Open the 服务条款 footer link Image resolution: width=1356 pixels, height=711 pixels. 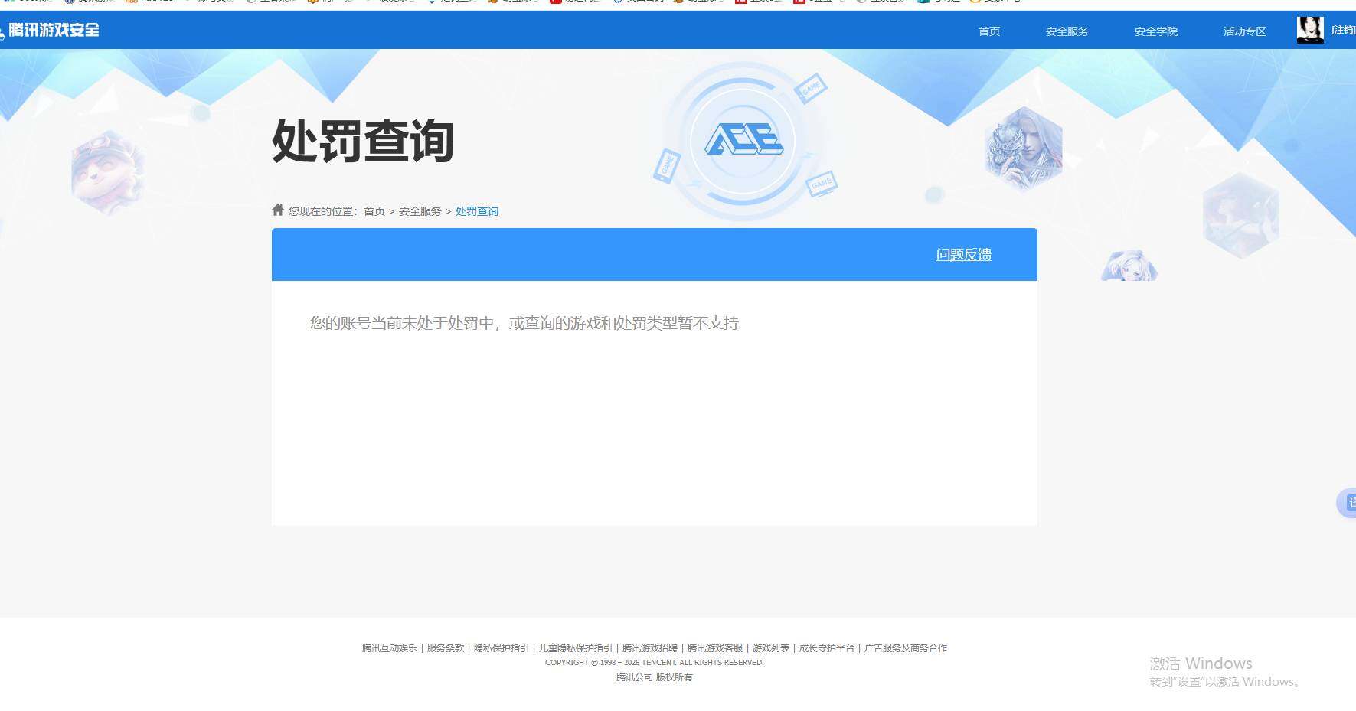pos(444,647)
